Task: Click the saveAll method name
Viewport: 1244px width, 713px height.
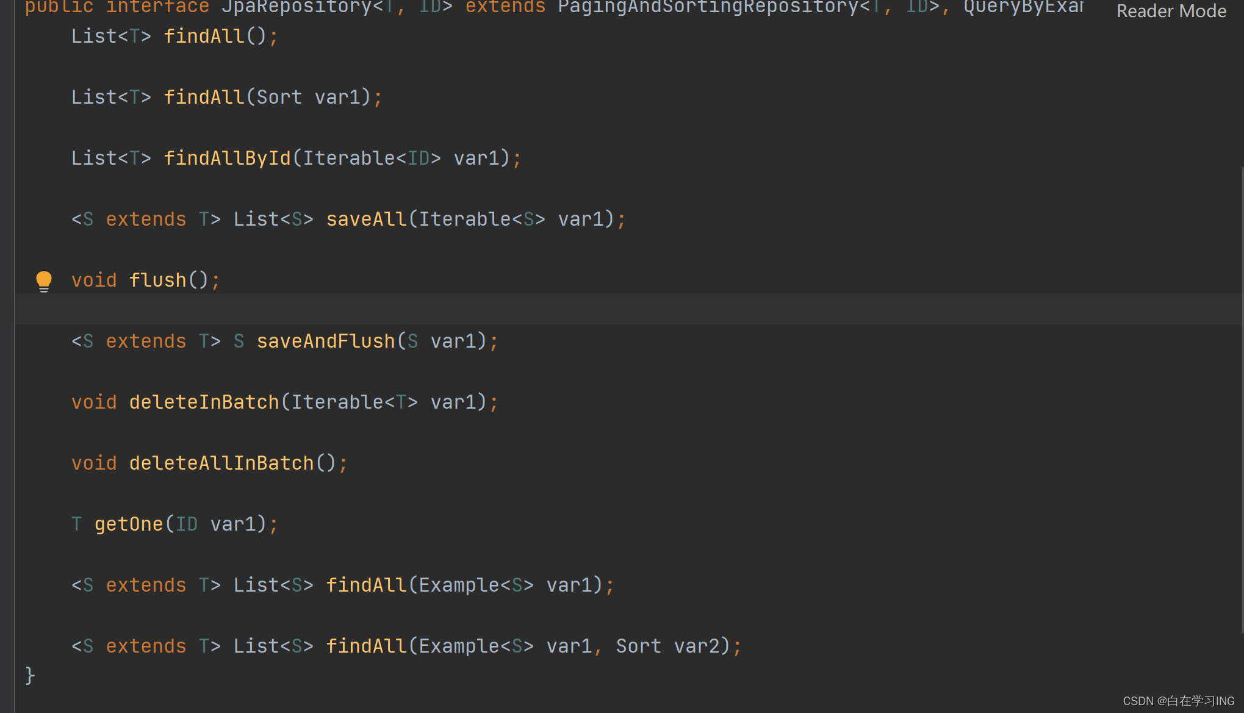Action: (366, 219)
